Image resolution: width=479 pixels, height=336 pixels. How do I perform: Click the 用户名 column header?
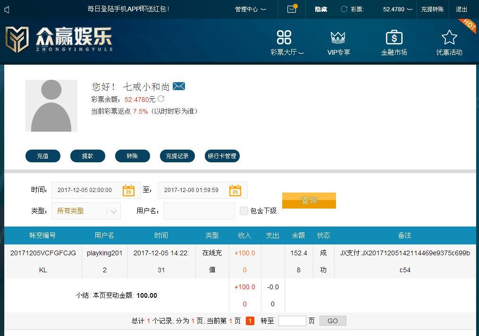pyautogui.click(x=104, y=235)
